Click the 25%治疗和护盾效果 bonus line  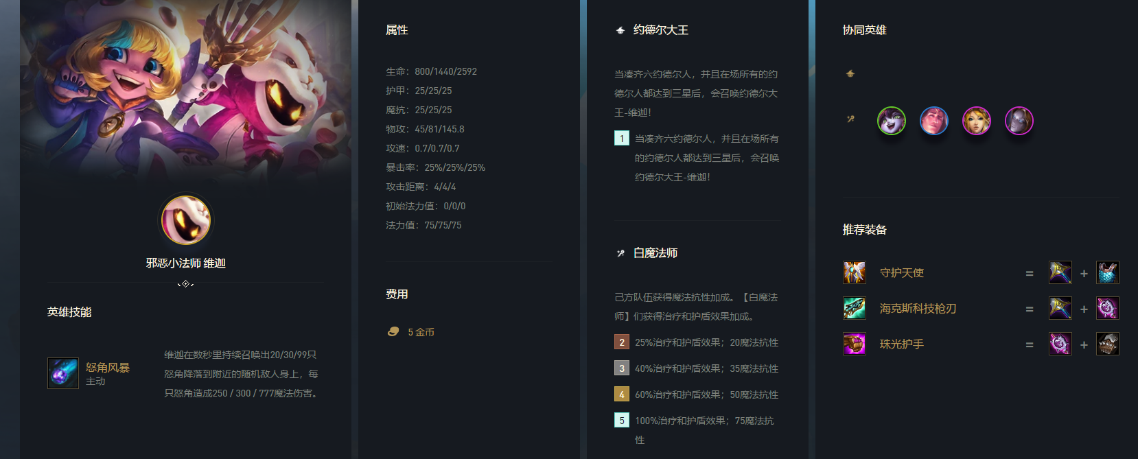(706, 342)
